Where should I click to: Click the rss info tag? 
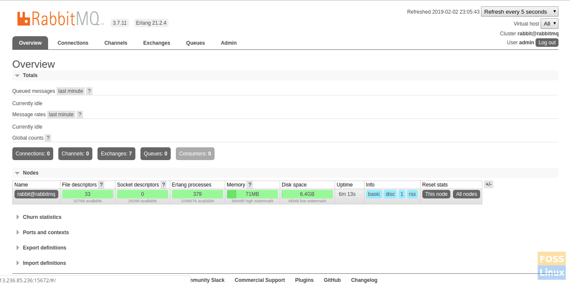(x=412, y=194)
